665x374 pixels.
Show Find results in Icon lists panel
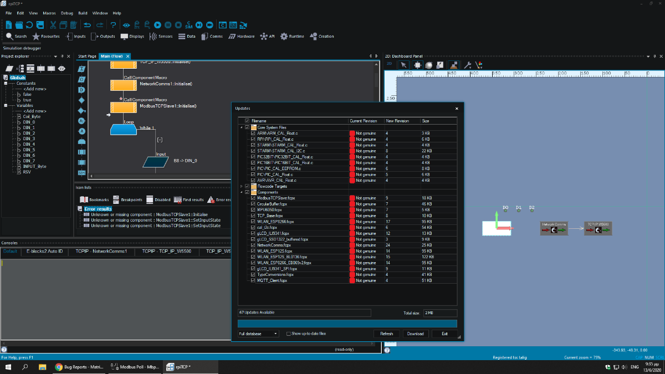[189, 199]
